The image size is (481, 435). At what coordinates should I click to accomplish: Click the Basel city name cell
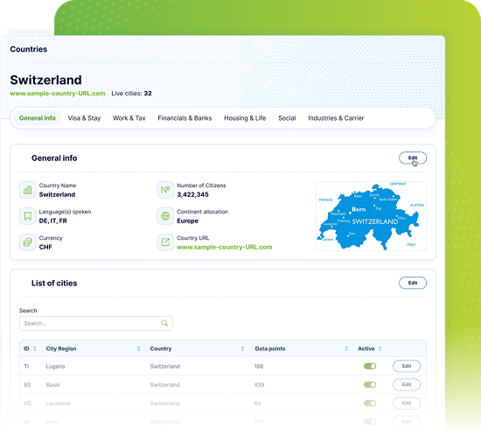pos(52,384)
